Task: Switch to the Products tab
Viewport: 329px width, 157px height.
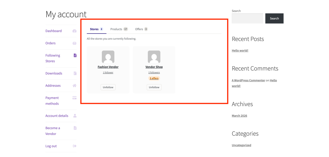Action: click(119, 29)
